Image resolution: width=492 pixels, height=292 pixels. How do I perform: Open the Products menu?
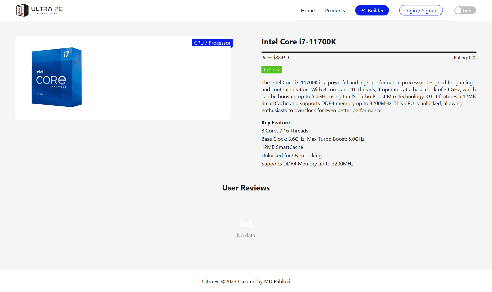click(335, 11)
